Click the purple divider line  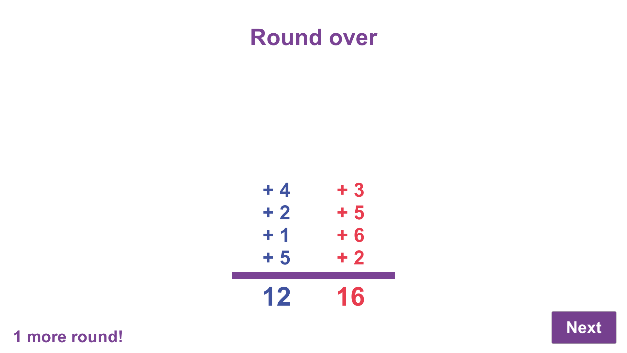[x=313, y=275]
